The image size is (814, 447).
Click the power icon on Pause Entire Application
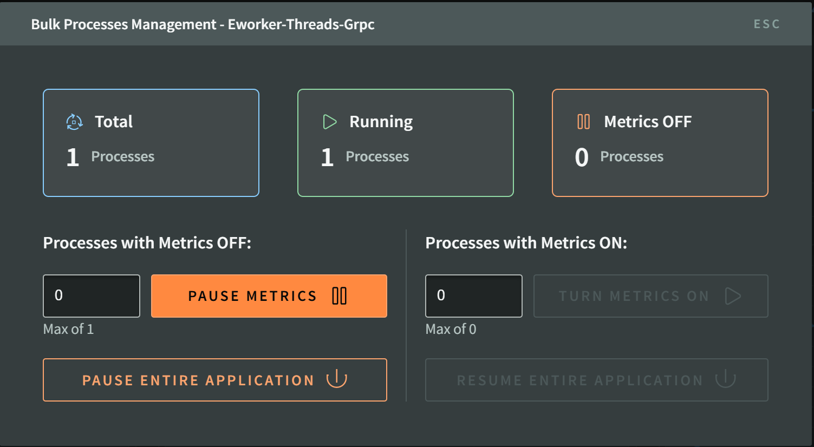click(x=337, y=379)
